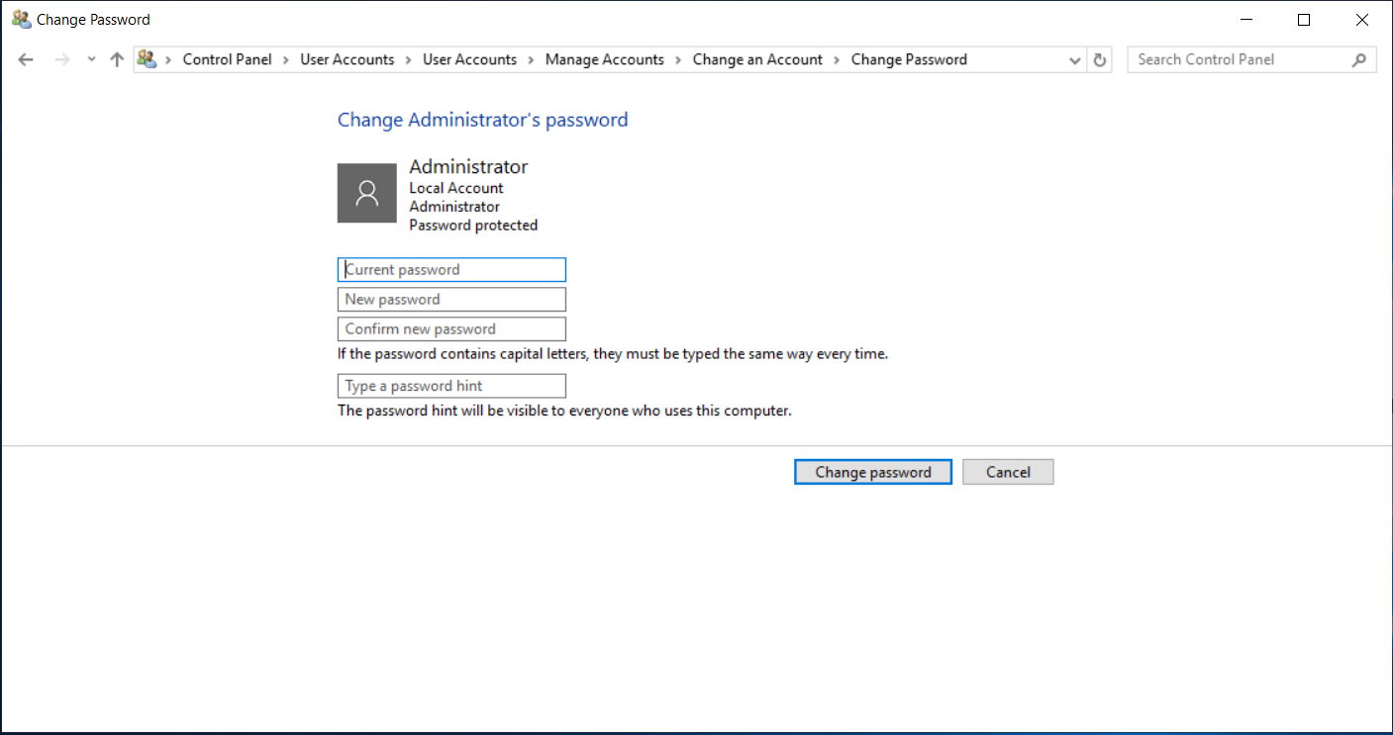Click the Administrator account picture
The height and width of the screenshot is (735, 1393).
pyautogui.click(x=367, y=193)
